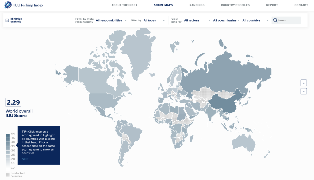Click the search magnifier icon
The width and height of the screenshot is (314, 180).
click(276, 20)
